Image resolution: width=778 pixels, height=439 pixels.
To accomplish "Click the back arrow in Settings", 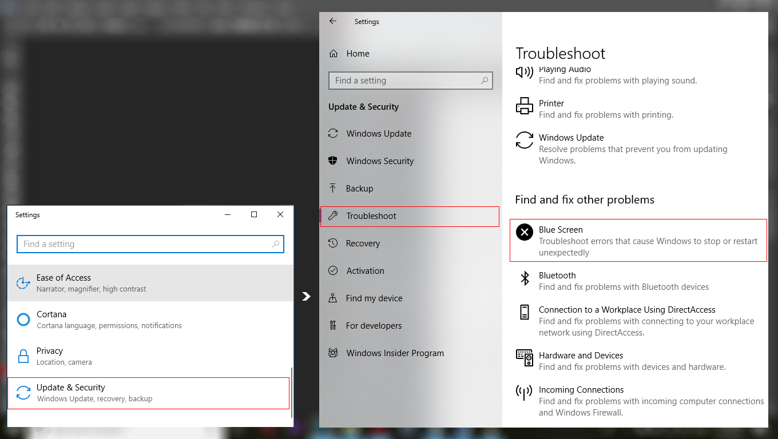I will pos(333,21).
